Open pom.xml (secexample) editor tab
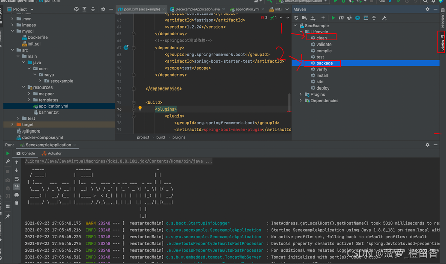The width and height of the screenshot is (446, 264). (x=142, y=9)
